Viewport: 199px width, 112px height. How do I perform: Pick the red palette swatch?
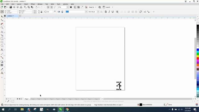pos(198,58)
